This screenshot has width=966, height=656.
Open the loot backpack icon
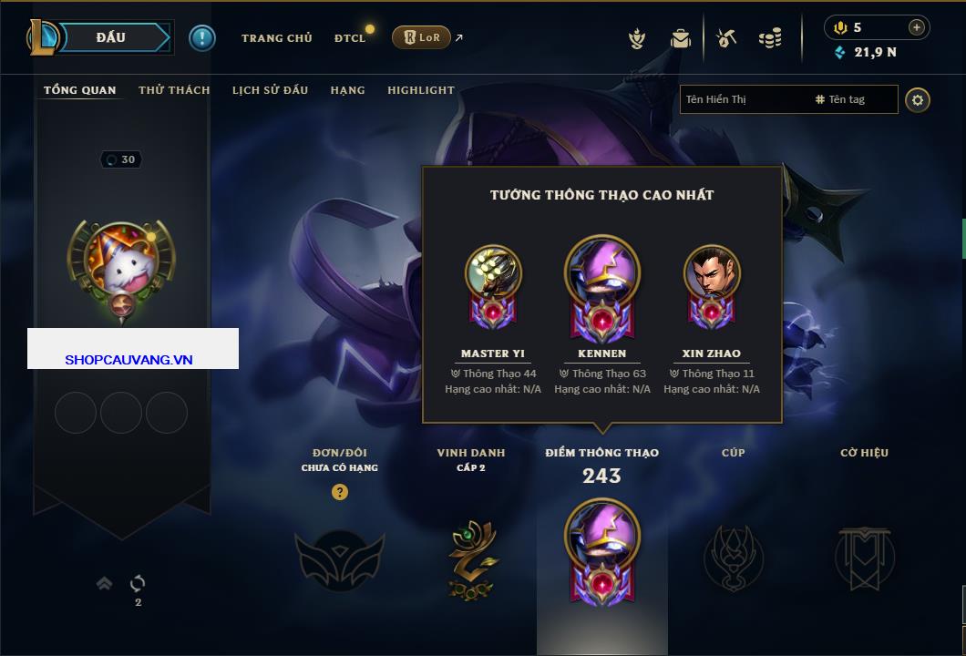coord(681,39)
